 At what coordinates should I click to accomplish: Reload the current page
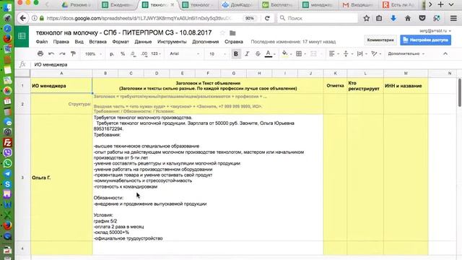[267, 18]
